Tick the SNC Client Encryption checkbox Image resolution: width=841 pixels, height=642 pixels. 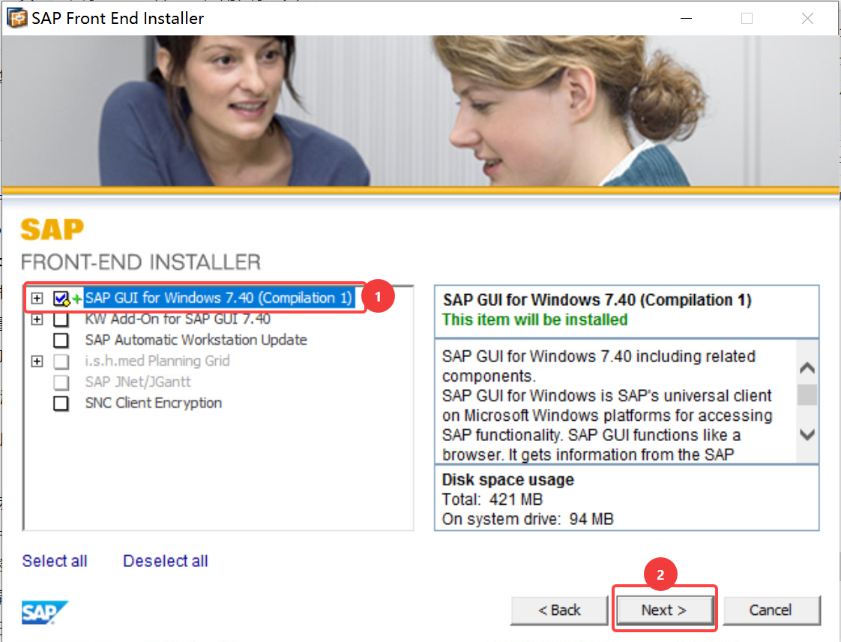tap(61, 403)
